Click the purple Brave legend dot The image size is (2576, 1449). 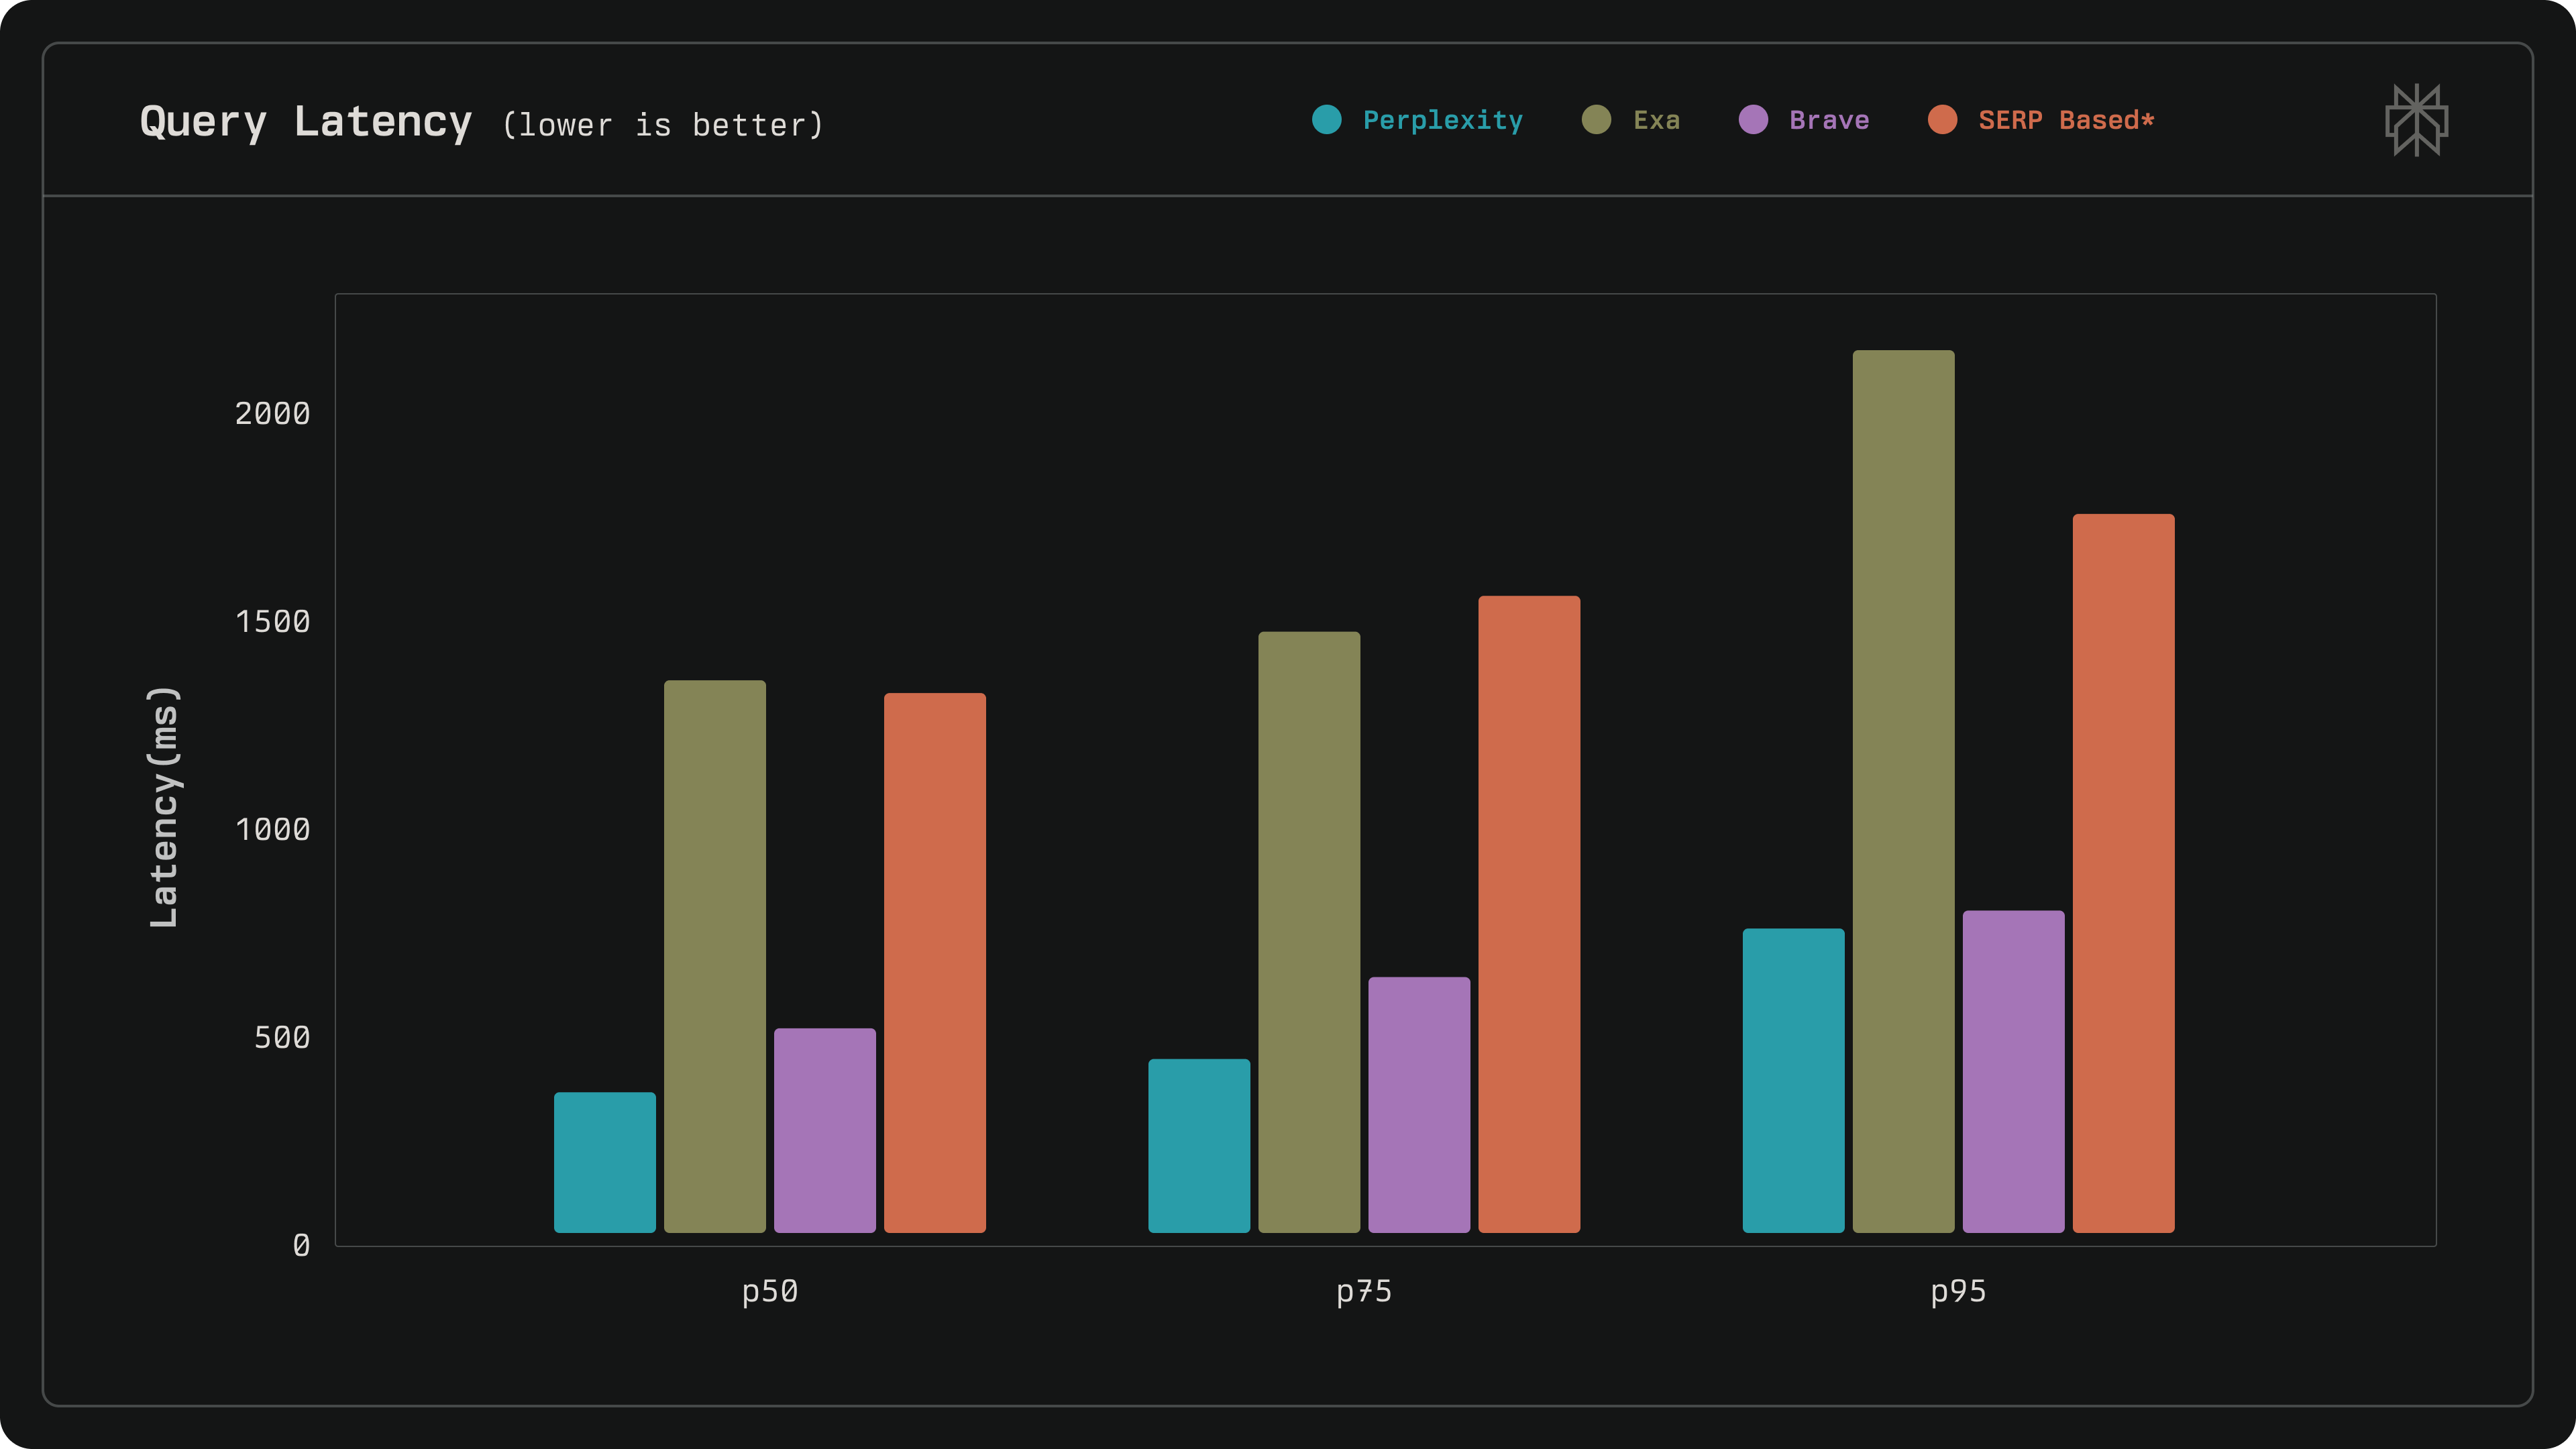[x=1753, y=120]
